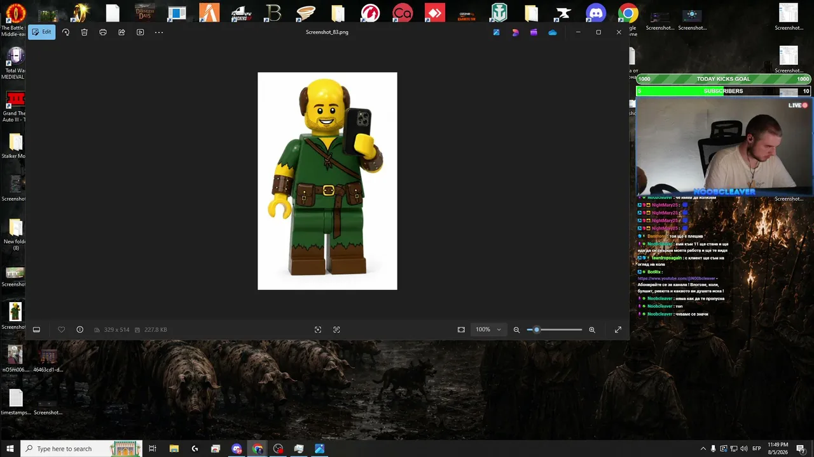The width and height of the screenshot is (814, 457).
Task: Open the Grand Theft Auto III desktop icon
Action: [x=14, y=107]
